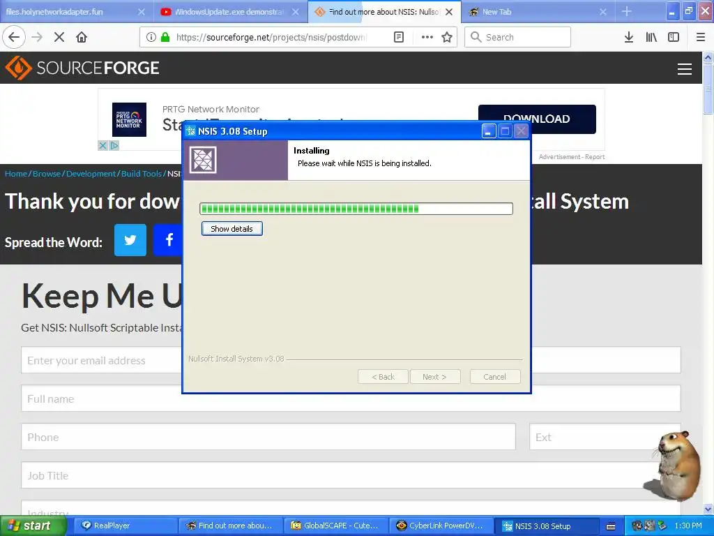Viewport: 714px width, 536px height.
Task: Close the WindowsUpdate.exe tab
Action: coord(296,12)
